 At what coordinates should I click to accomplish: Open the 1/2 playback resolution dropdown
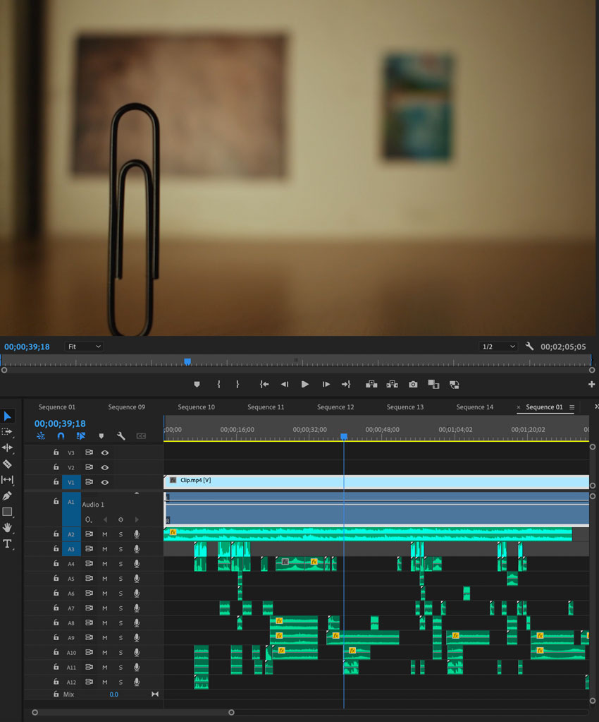point(498,347)
